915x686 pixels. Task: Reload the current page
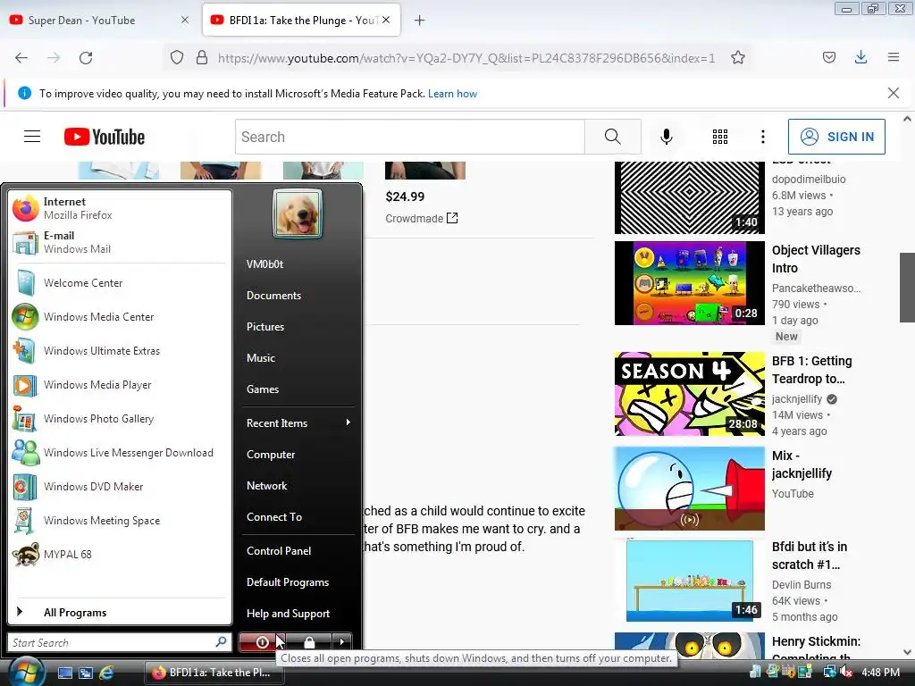click(86, 58)
